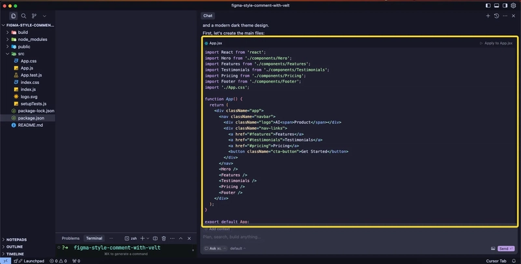Image resolution: width=521 pixels, height=264 pixels.
Task: Select the Chat tab
Action: pyautogui.click(x=208, y=16)
